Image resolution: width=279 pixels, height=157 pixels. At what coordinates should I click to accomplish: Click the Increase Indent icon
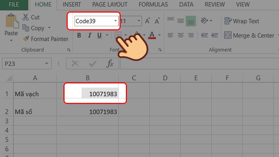tap(213, 36)
